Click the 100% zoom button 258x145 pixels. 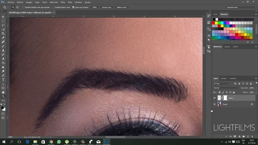click(94, 7)
